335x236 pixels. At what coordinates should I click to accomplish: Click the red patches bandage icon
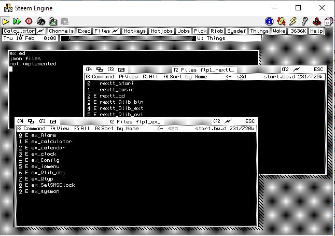click(281, 21)
